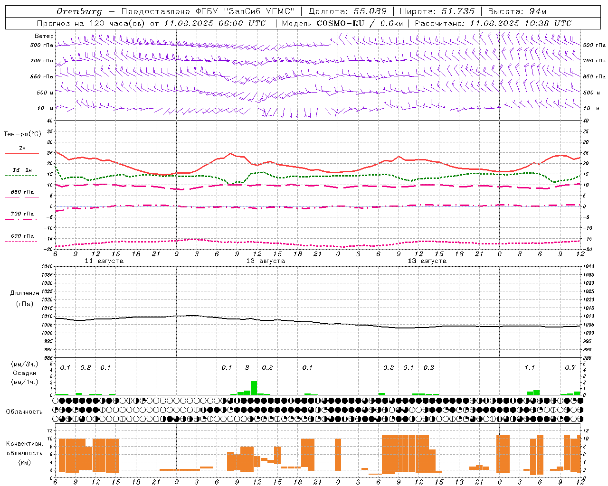Click the '1040' top tick of pressure axis
The height and width of the screenshot is (486, 608).
tap(47, 267)
